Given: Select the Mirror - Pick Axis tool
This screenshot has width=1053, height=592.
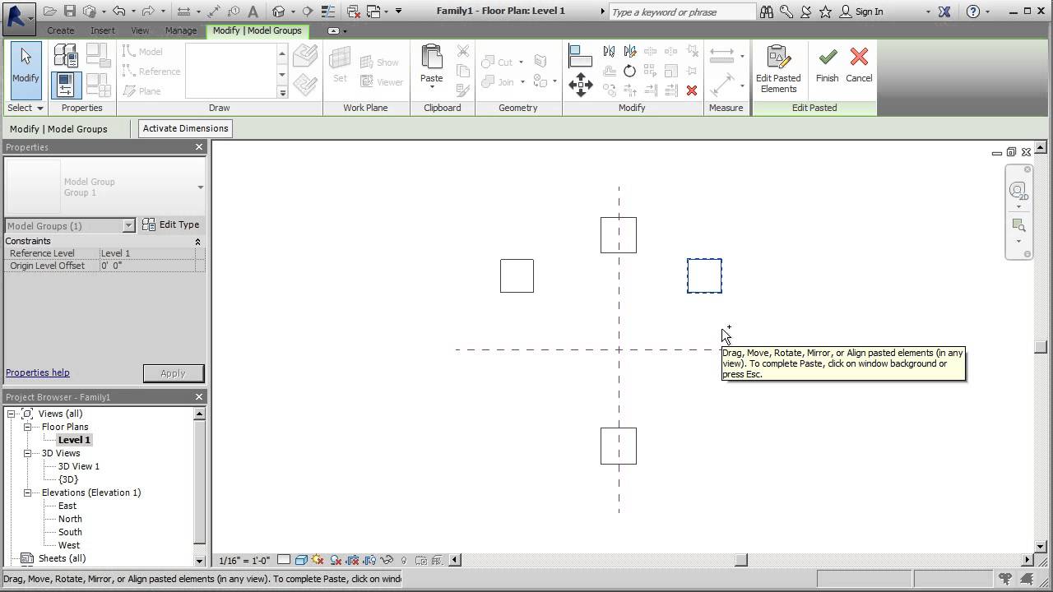Looking at the screenshot, I should (x=610, y=51).
